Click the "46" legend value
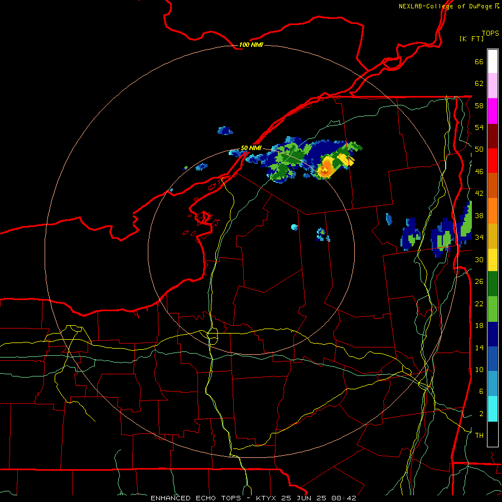502x502 pixels. click(x=479, y=172)
